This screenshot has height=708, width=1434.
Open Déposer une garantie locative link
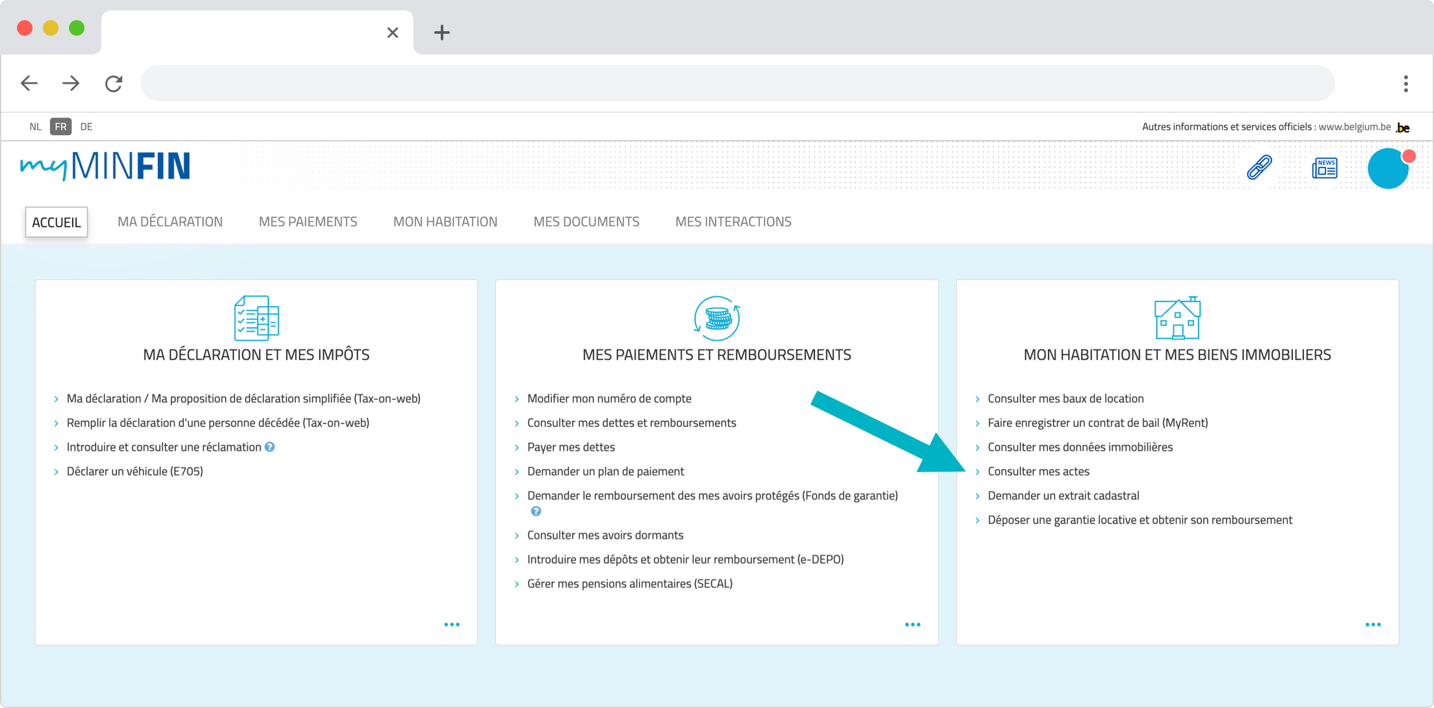click(1140, 520)
